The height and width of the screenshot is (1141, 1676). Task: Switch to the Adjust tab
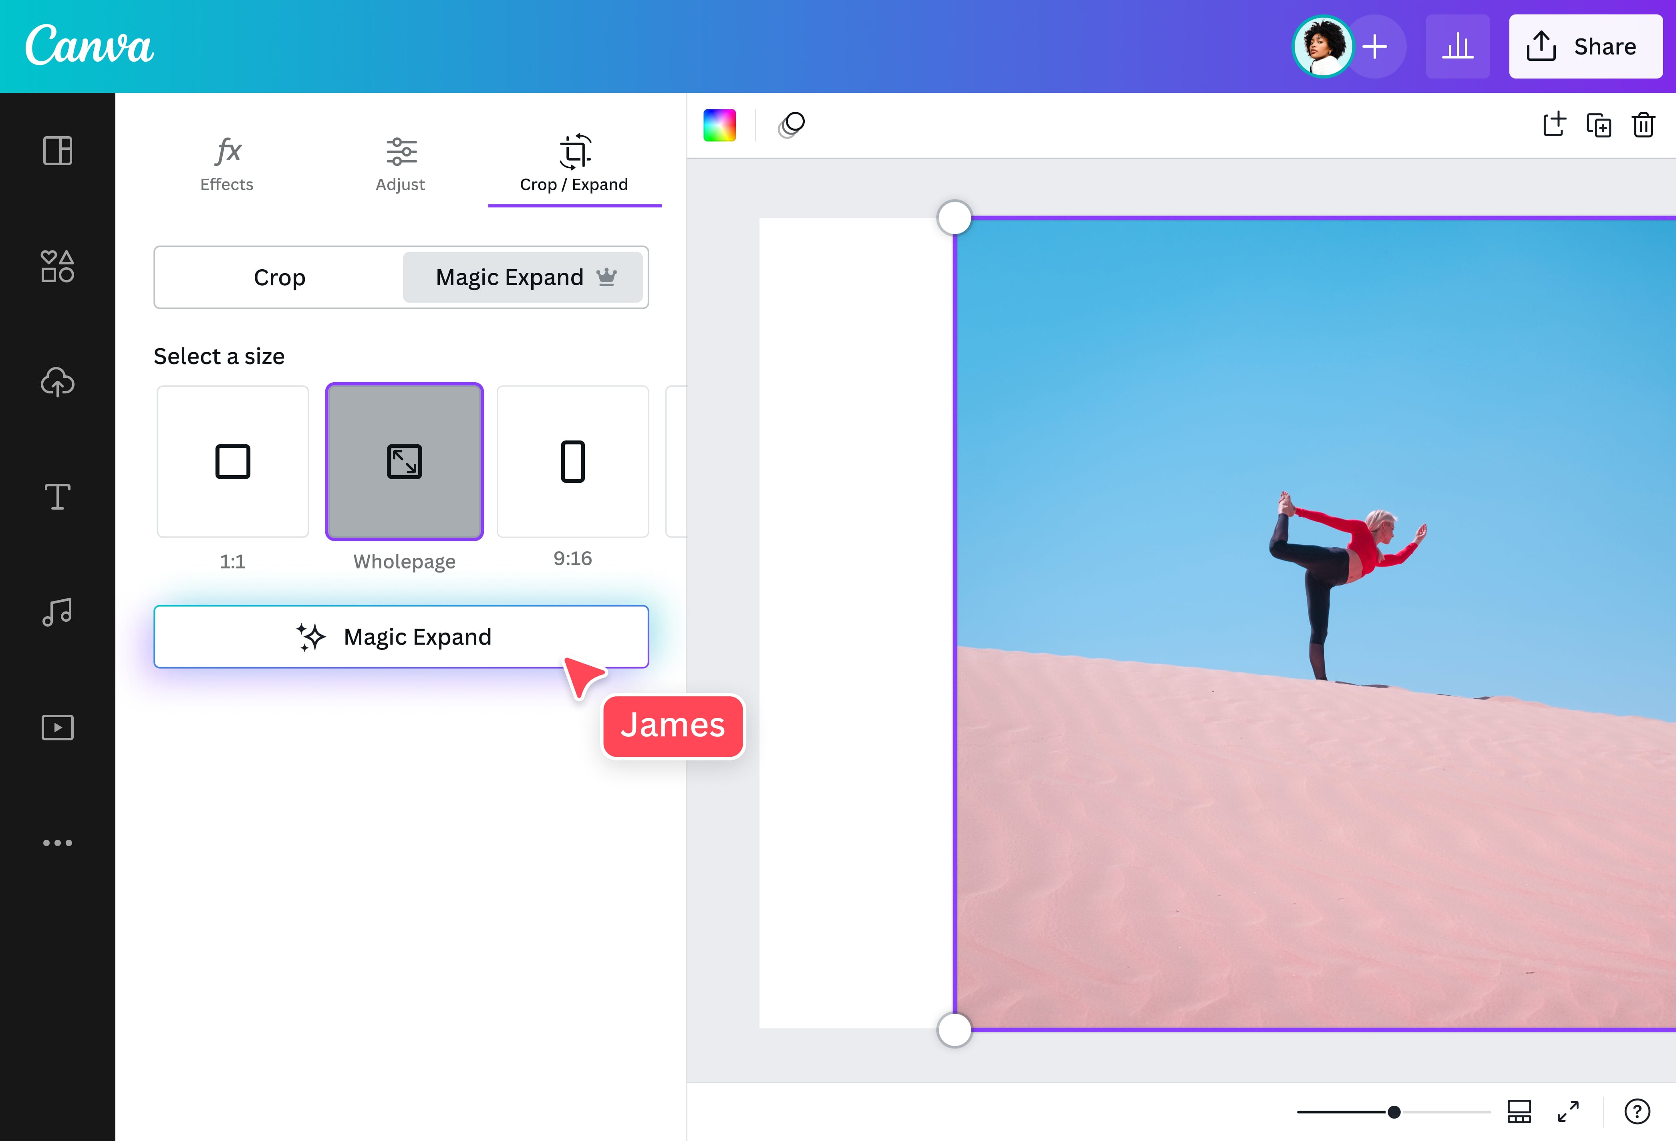401,164
